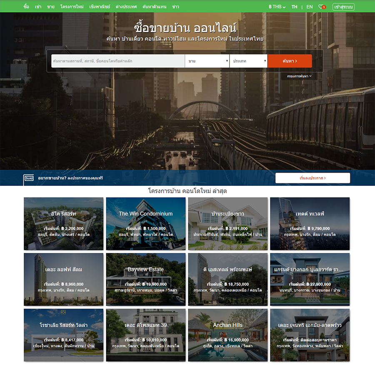This screenshot has width=375, height=365.
Task: Select the Anchan Hills listing thumbnail
Action: pos(227,335)
